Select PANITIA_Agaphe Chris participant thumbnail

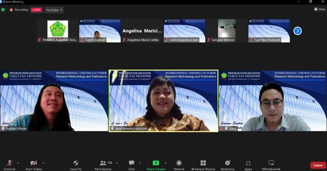coord(58,31)
